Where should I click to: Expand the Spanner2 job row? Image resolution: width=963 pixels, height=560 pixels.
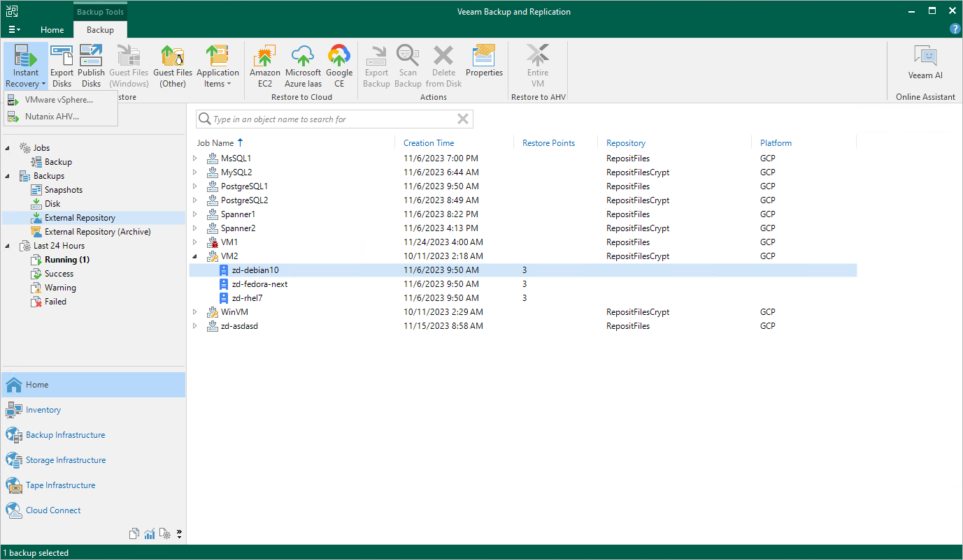point(195,228)
